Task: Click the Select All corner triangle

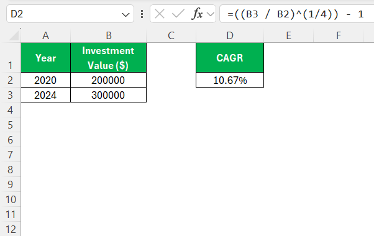Action: click(x=14, y=36)
